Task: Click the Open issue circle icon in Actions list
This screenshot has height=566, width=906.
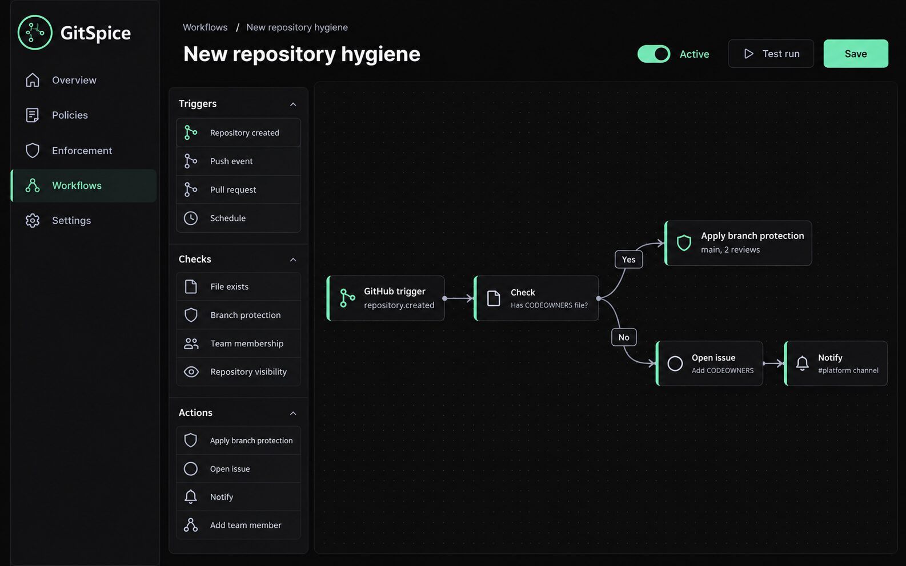Action: [x=191, y=468]
